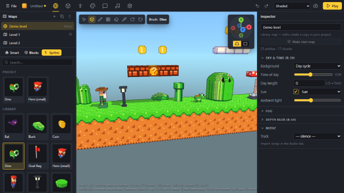Viewport: 344px width, 193px height.
Task: Click the Y axis on the view gizmo
Action: [241, 20]
